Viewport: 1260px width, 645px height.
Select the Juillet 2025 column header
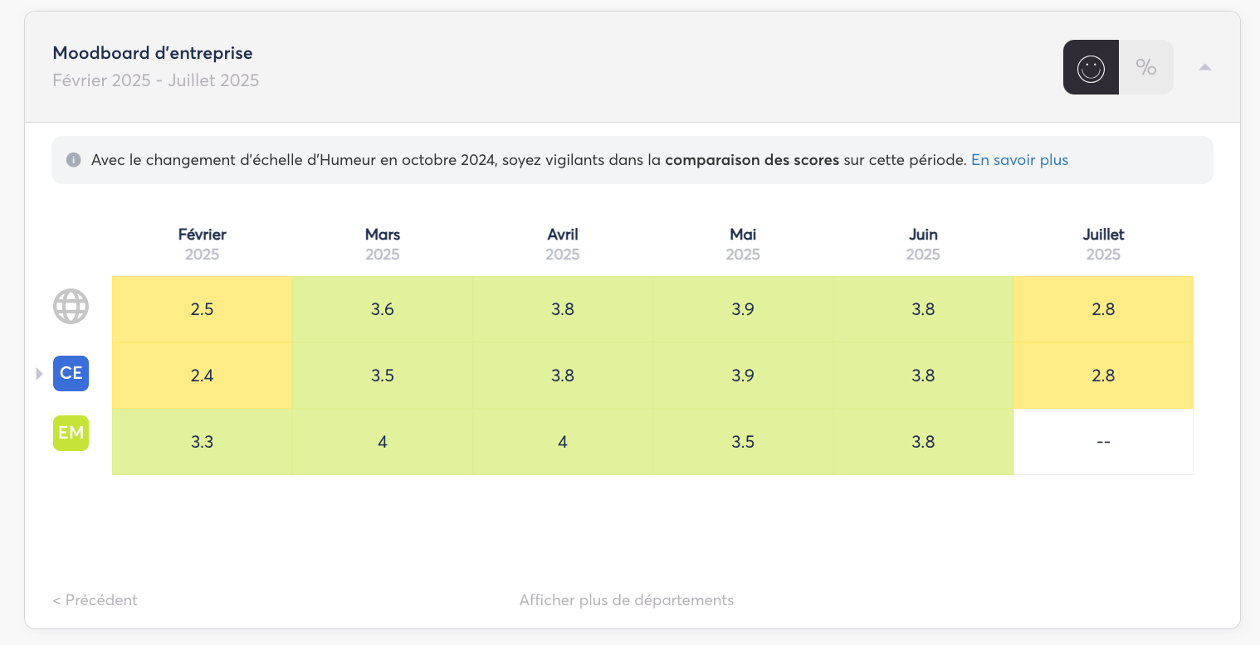tap(1103, 244)
